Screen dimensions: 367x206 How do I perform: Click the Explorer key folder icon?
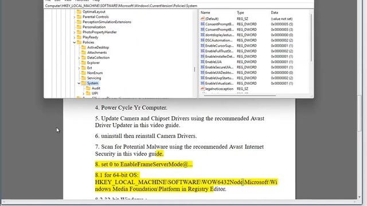click(84, 63)
